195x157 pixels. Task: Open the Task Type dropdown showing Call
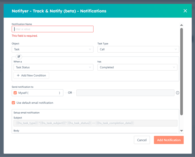coord(138,49)
